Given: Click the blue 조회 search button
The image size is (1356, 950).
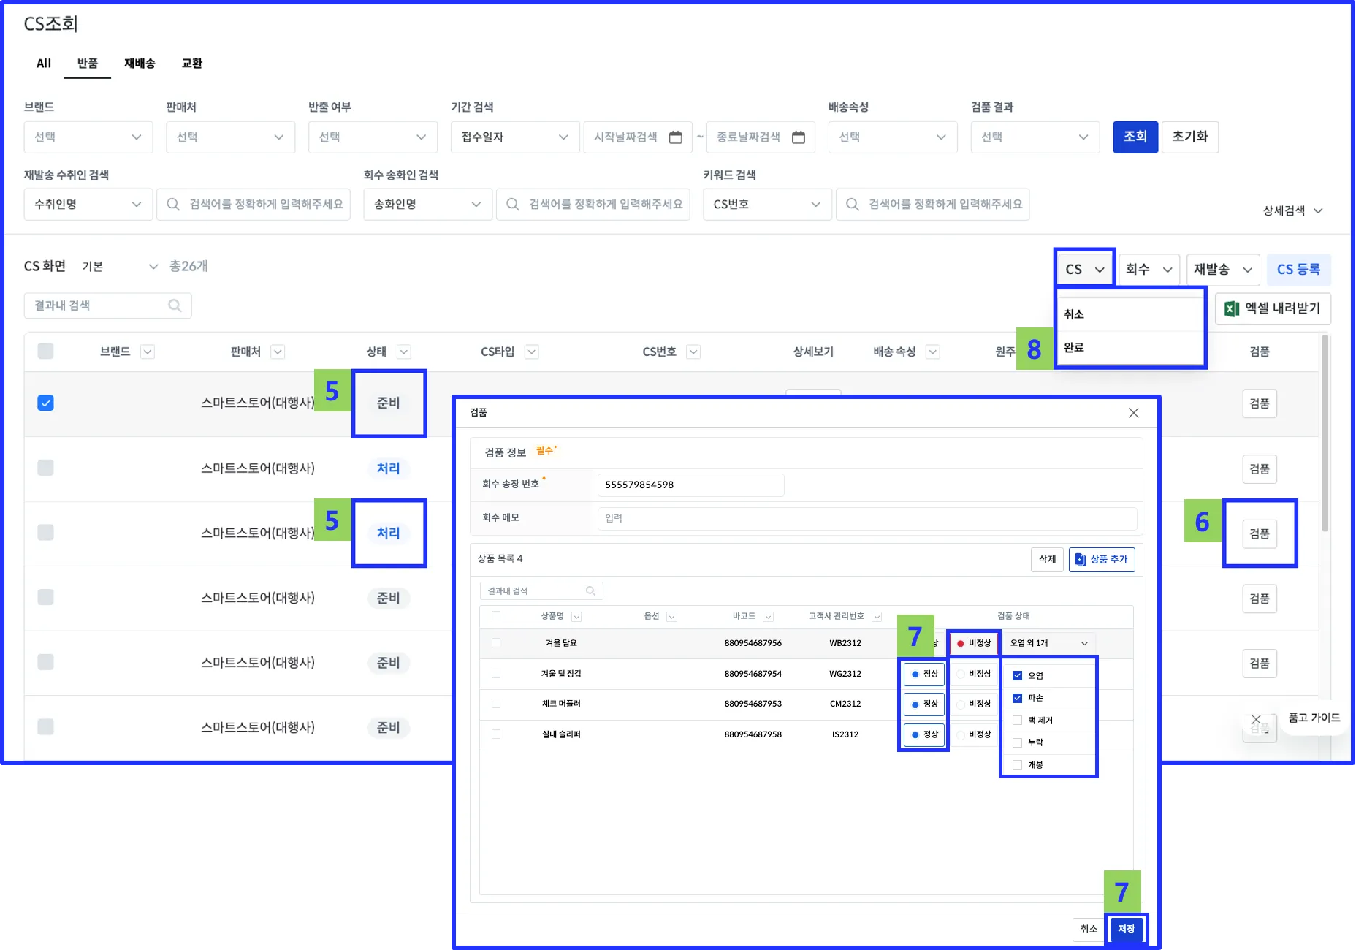Looking at the screenshot, I should pyautogui.click(x=1135, y=137).
